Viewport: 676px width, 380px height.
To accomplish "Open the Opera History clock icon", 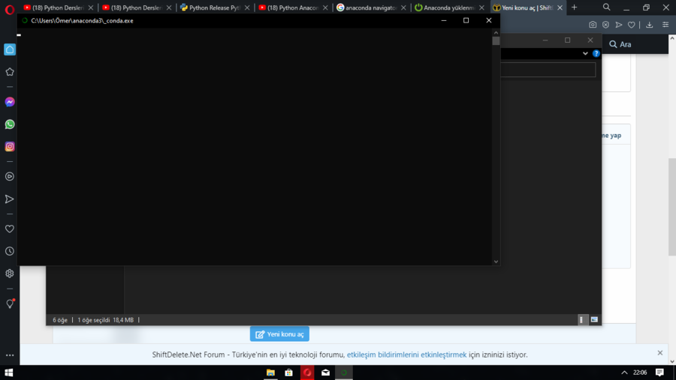I will 10,251.
